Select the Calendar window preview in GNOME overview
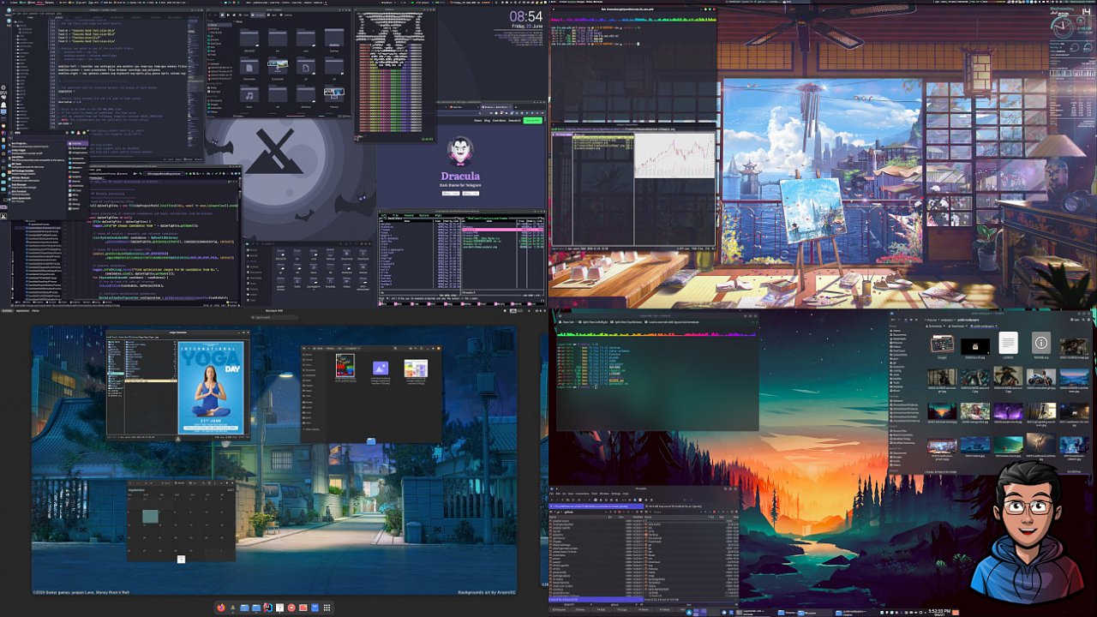Screen dimensions: 1097x617 181,520
